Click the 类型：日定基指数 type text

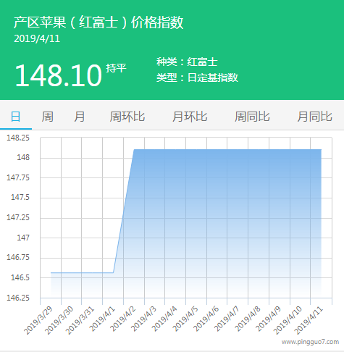tap(197, 77)
